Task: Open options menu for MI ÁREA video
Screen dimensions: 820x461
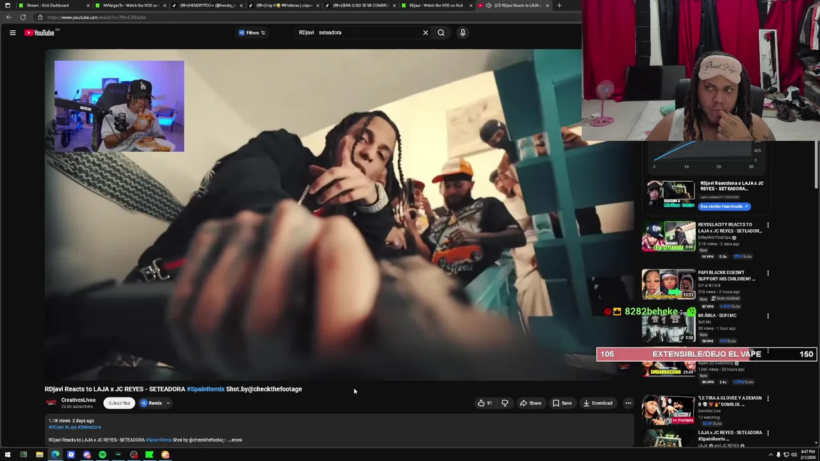Action: tap(768, 316)
